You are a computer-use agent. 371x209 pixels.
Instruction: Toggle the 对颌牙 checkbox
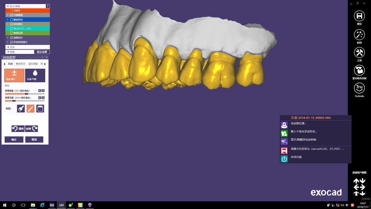(x=12, y=11)
